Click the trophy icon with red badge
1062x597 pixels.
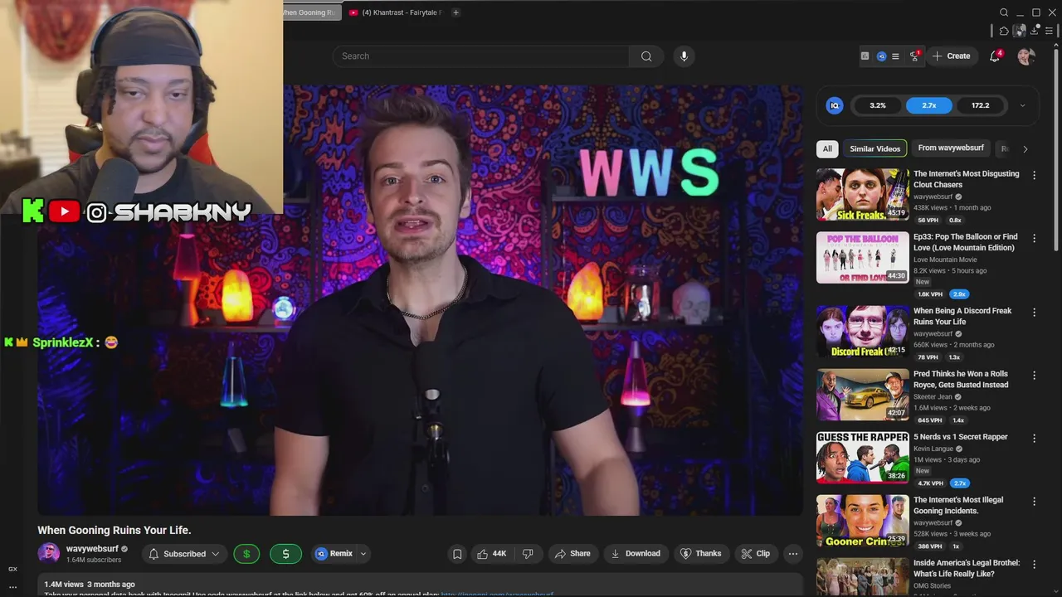point(914,56)
